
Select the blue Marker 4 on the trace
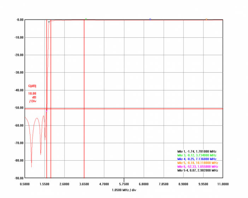pyautogui.click(x=150, y=19)
